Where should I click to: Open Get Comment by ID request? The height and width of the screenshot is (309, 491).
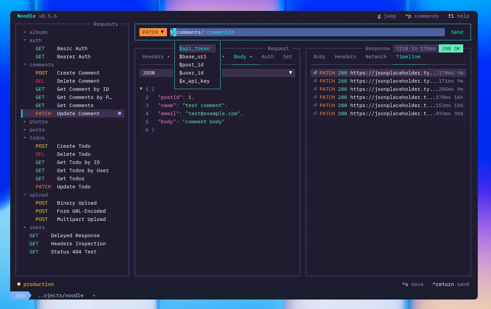click(x=73, y=89)
